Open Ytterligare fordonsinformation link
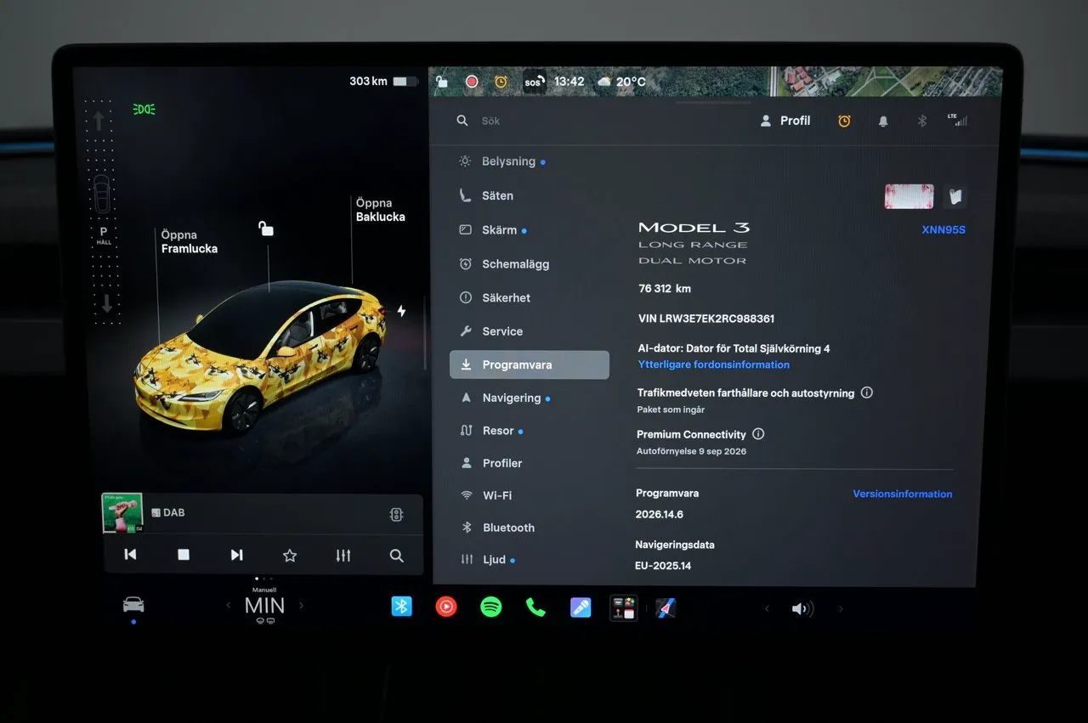 (x=714, y=364)
